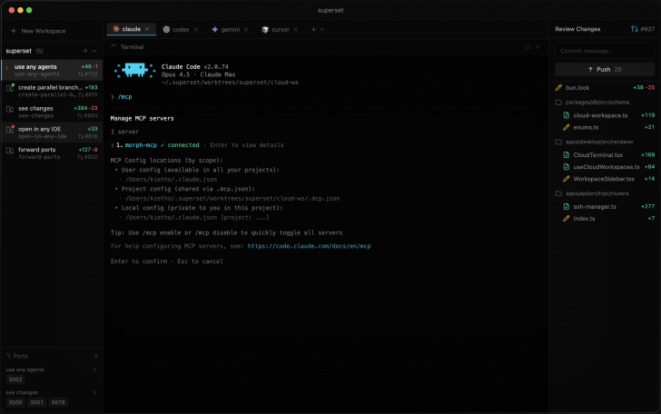Click worktree icon of 'open in any IDE'

(10, 130)
